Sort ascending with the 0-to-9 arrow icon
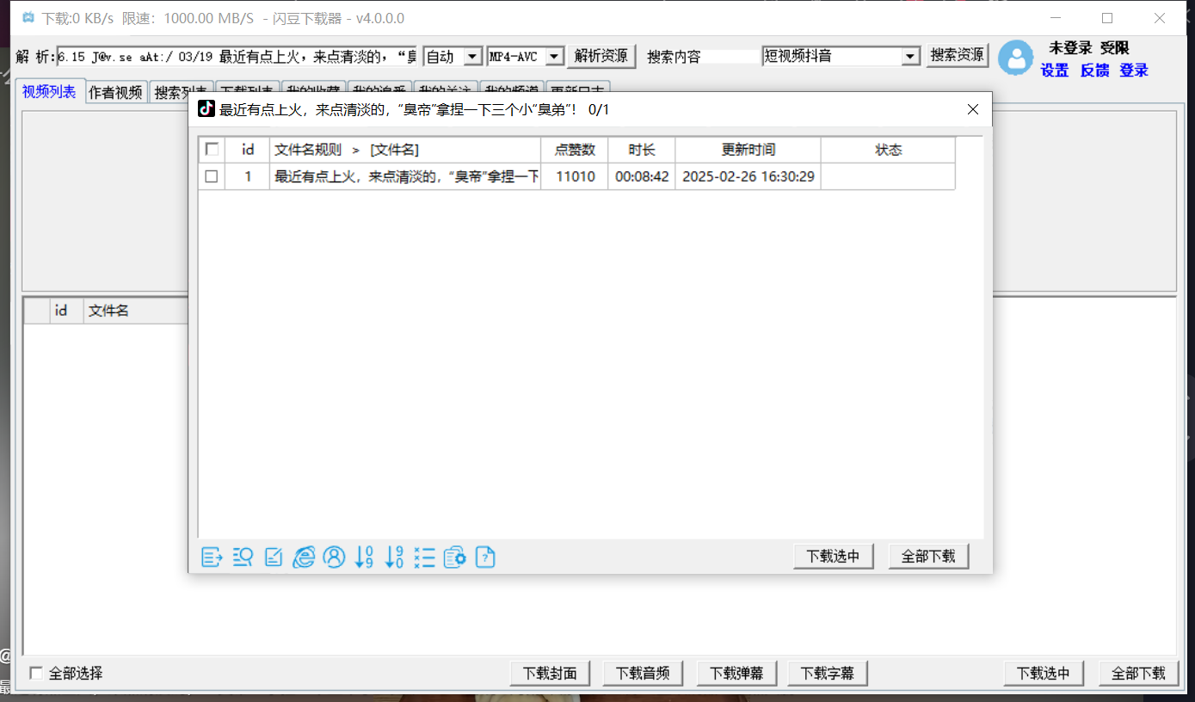 (x=364, y=557)
